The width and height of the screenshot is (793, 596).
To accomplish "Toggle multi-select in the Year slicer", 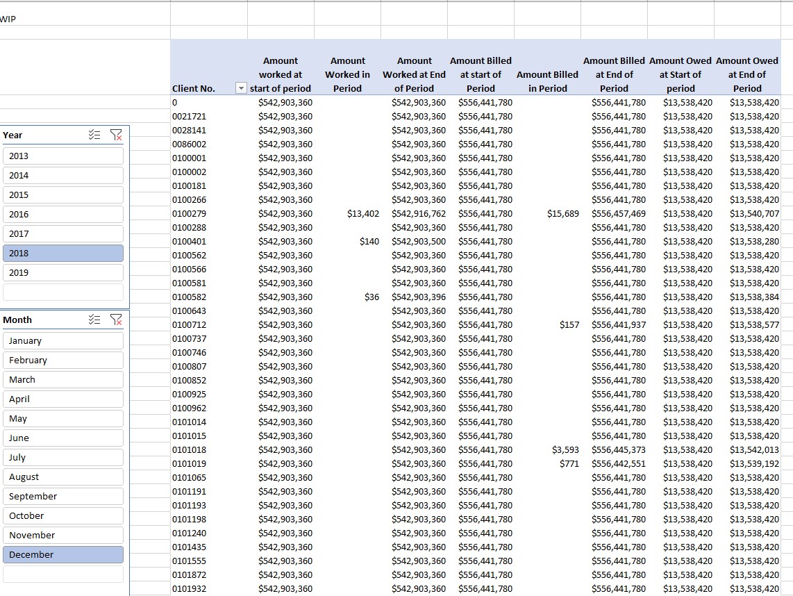I will pyautogui.click(x=94, y=135).
